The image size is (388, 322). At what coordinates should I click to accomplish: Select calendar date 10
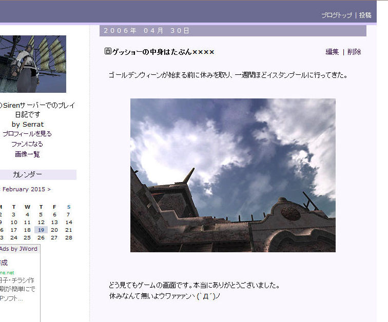[14, 223]
